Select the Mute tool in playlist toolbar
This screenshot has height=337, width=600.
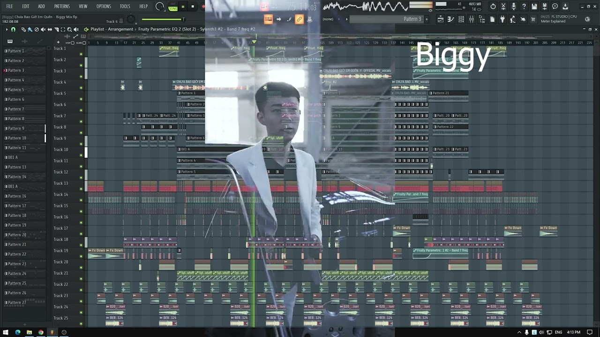[x=43, y=29]
